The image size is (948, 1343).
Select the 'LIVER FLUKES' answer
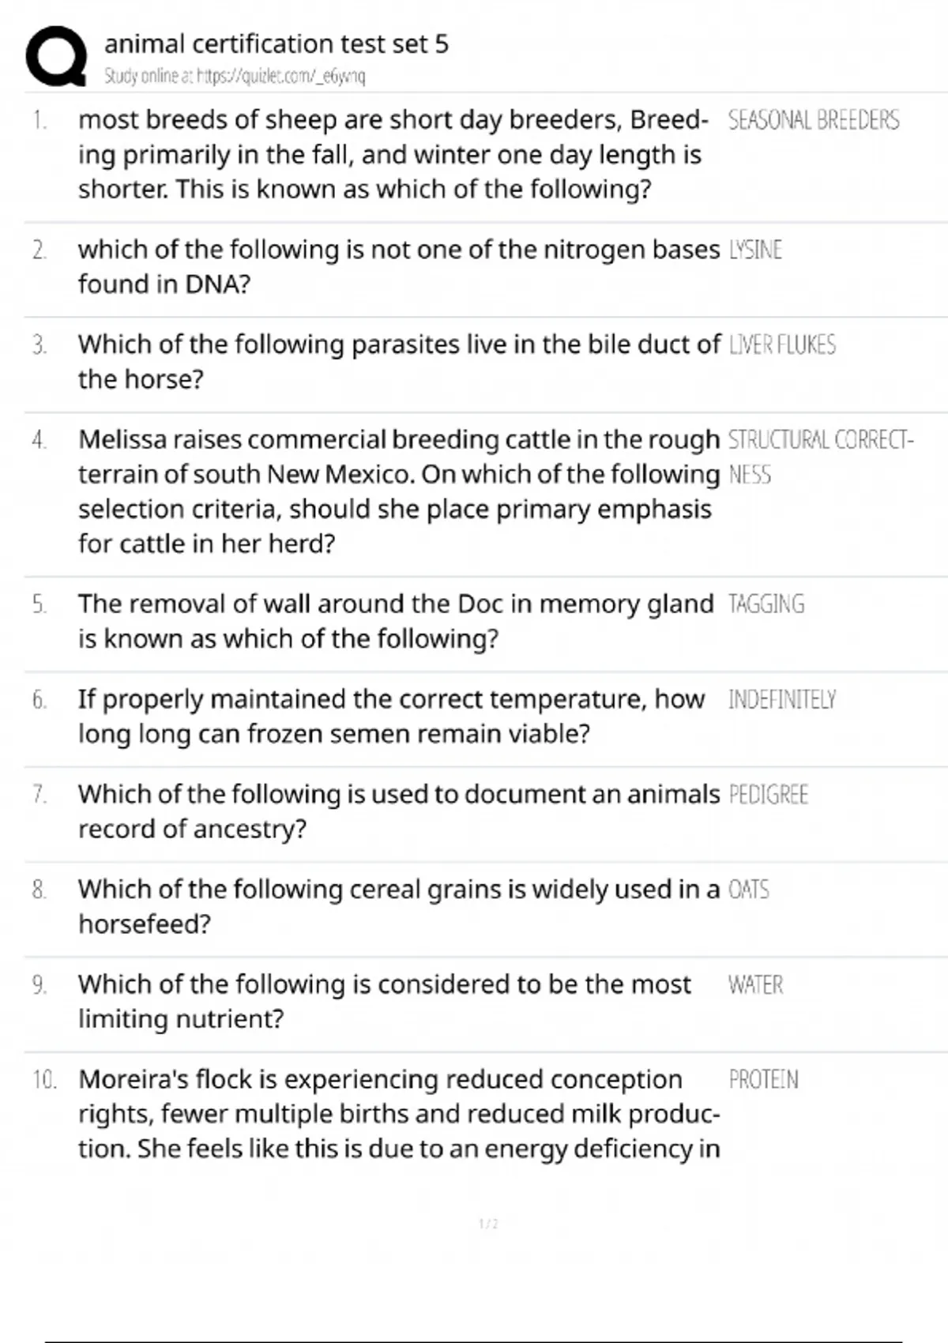click(x=781, y=345)
